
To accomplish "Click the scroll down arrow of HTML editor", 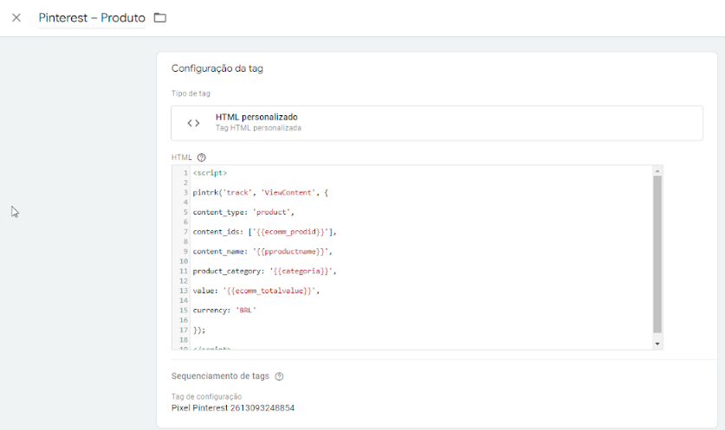I will click(x=657, y=344).
